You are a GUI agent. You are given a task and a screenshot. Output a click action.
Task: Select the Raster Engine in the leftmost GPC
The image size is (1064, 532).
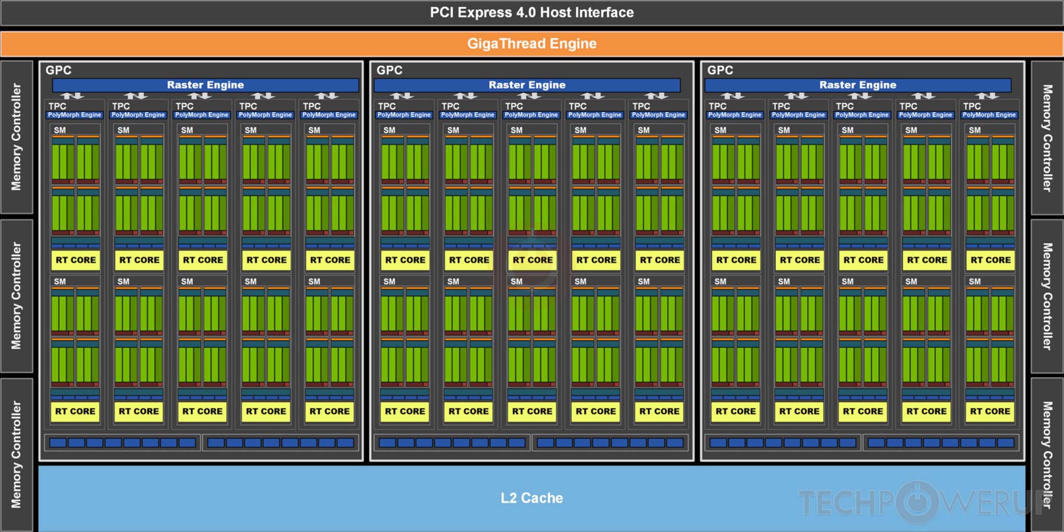tap(205, 85)
